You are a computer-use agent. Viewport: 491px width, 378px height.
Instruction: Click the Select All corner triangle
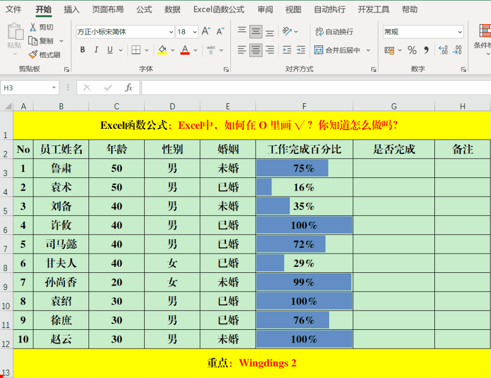coord(8,106)
